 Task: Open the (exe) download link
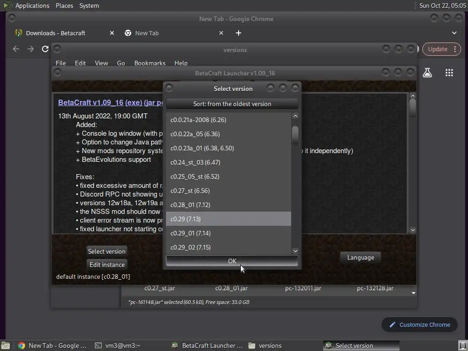point(134,102)
